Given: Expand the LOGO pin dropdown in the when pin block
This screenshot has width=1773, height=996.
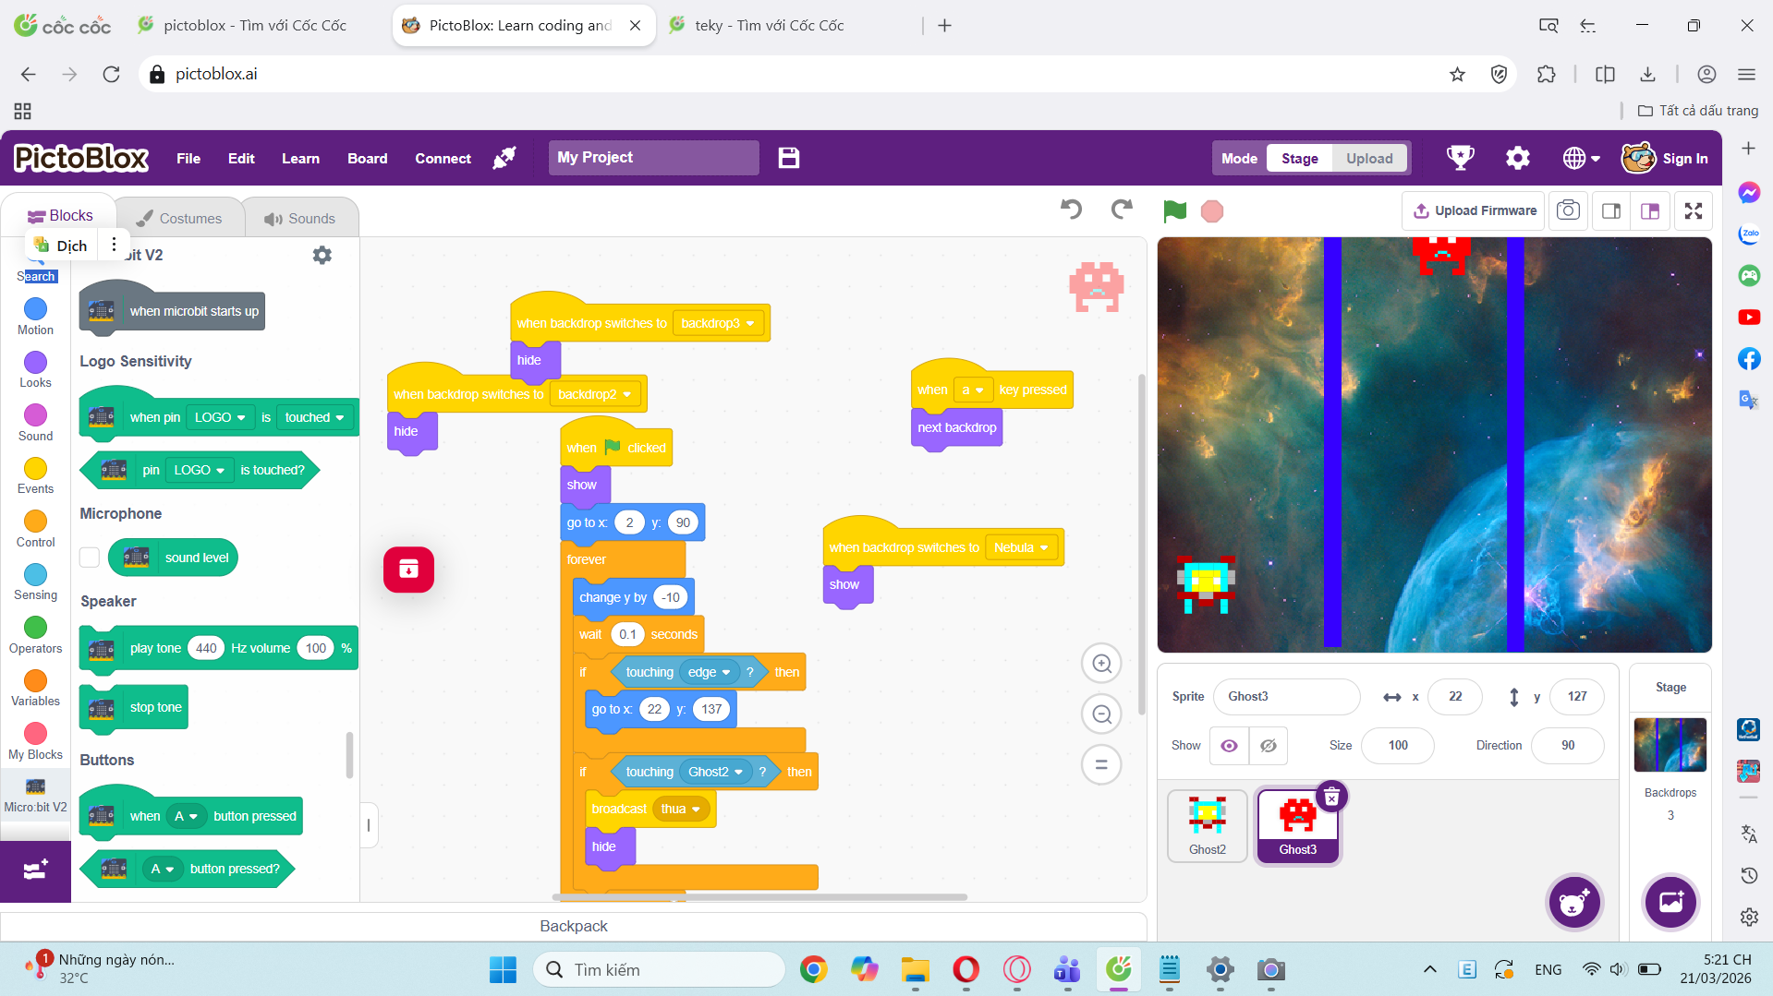Looking at the screenshot, I should 220,417.
